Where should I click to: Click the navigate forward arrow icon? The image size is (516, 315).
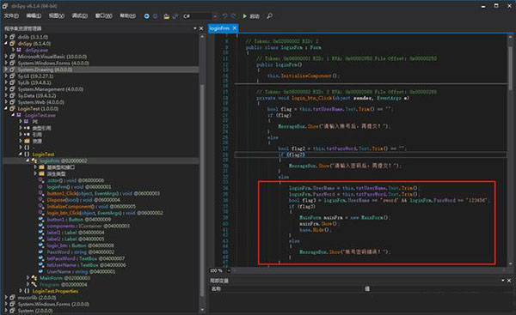point(156,16)
